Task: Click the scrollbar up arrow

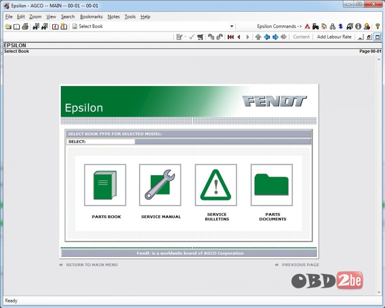Action: click(379, 60)
